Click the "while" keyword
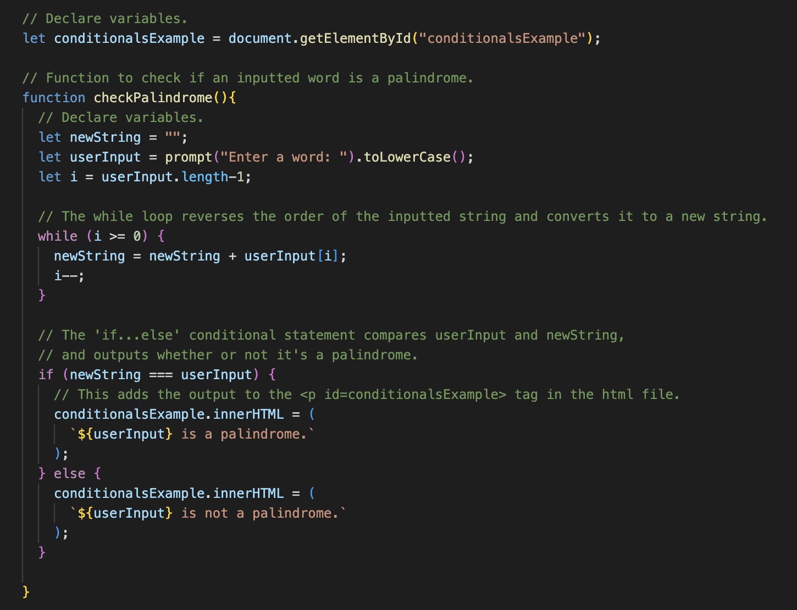This screenshot has height=610, width=797. pos(58,236)
